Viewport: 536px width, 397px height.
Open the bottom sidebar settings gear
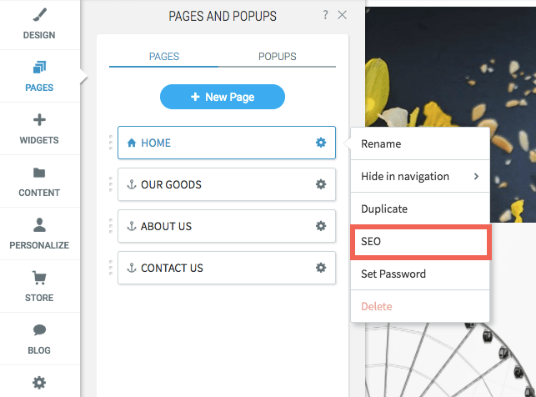(x=39, y=382)
